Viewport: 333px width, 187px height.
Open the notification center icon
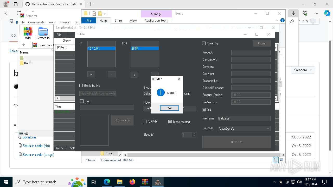[x=324, y=182]
